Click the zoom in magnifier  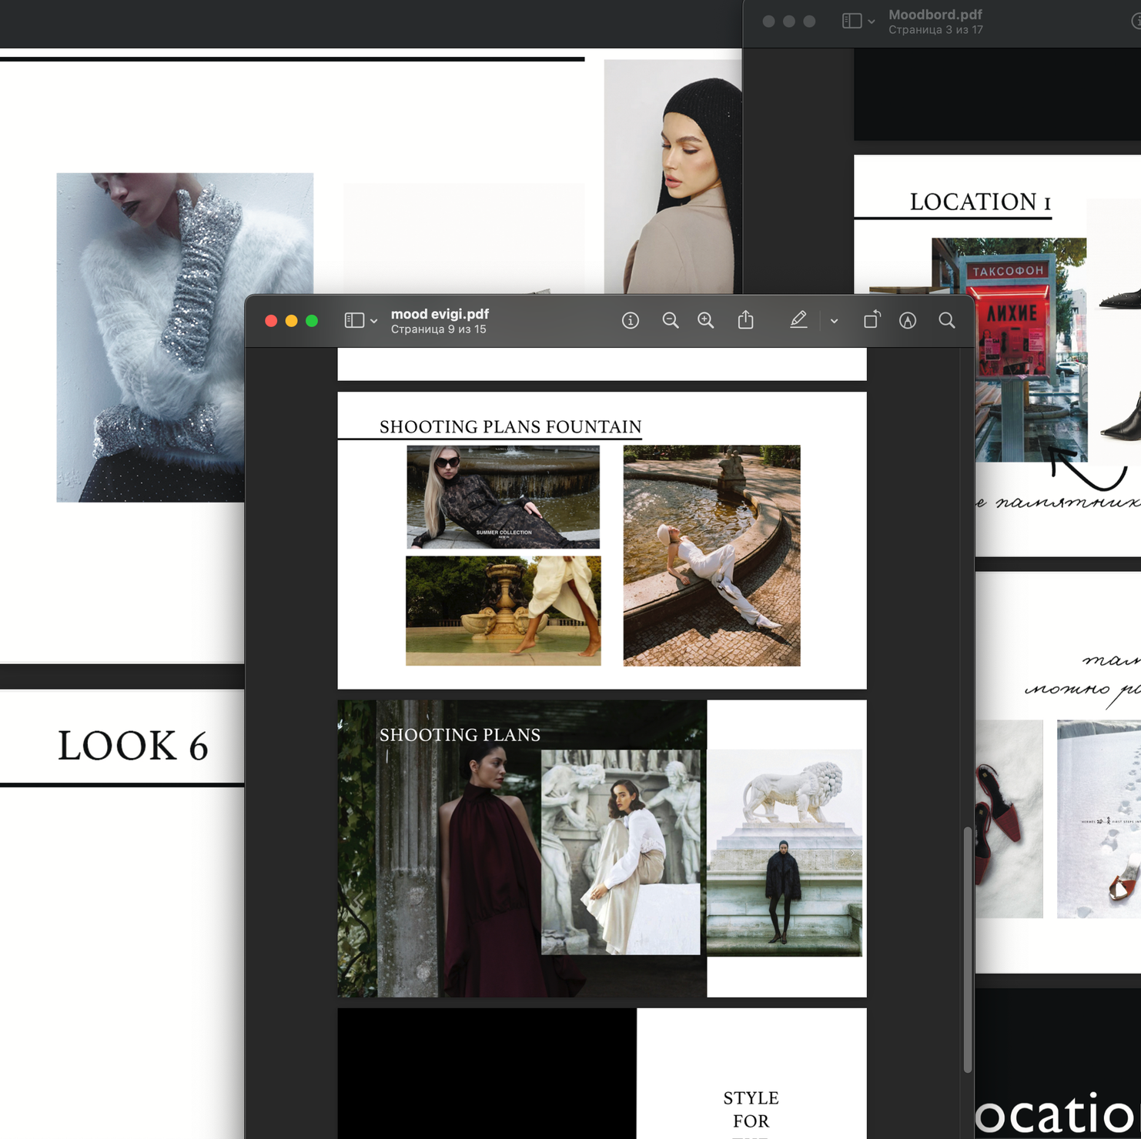(x=705, y=321)
